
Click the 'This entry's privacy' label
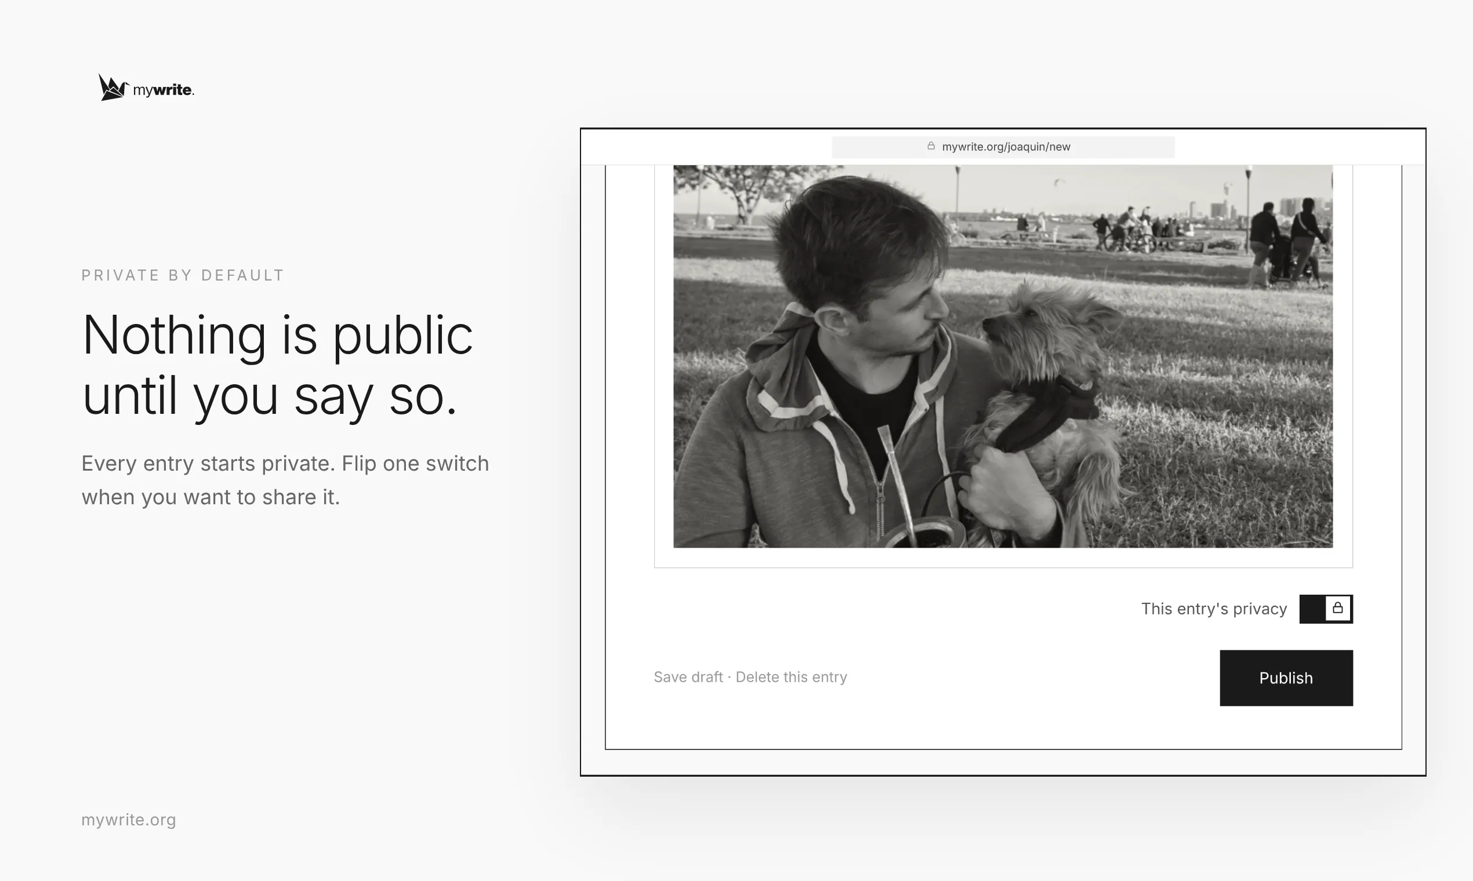tap(1213, 609)
